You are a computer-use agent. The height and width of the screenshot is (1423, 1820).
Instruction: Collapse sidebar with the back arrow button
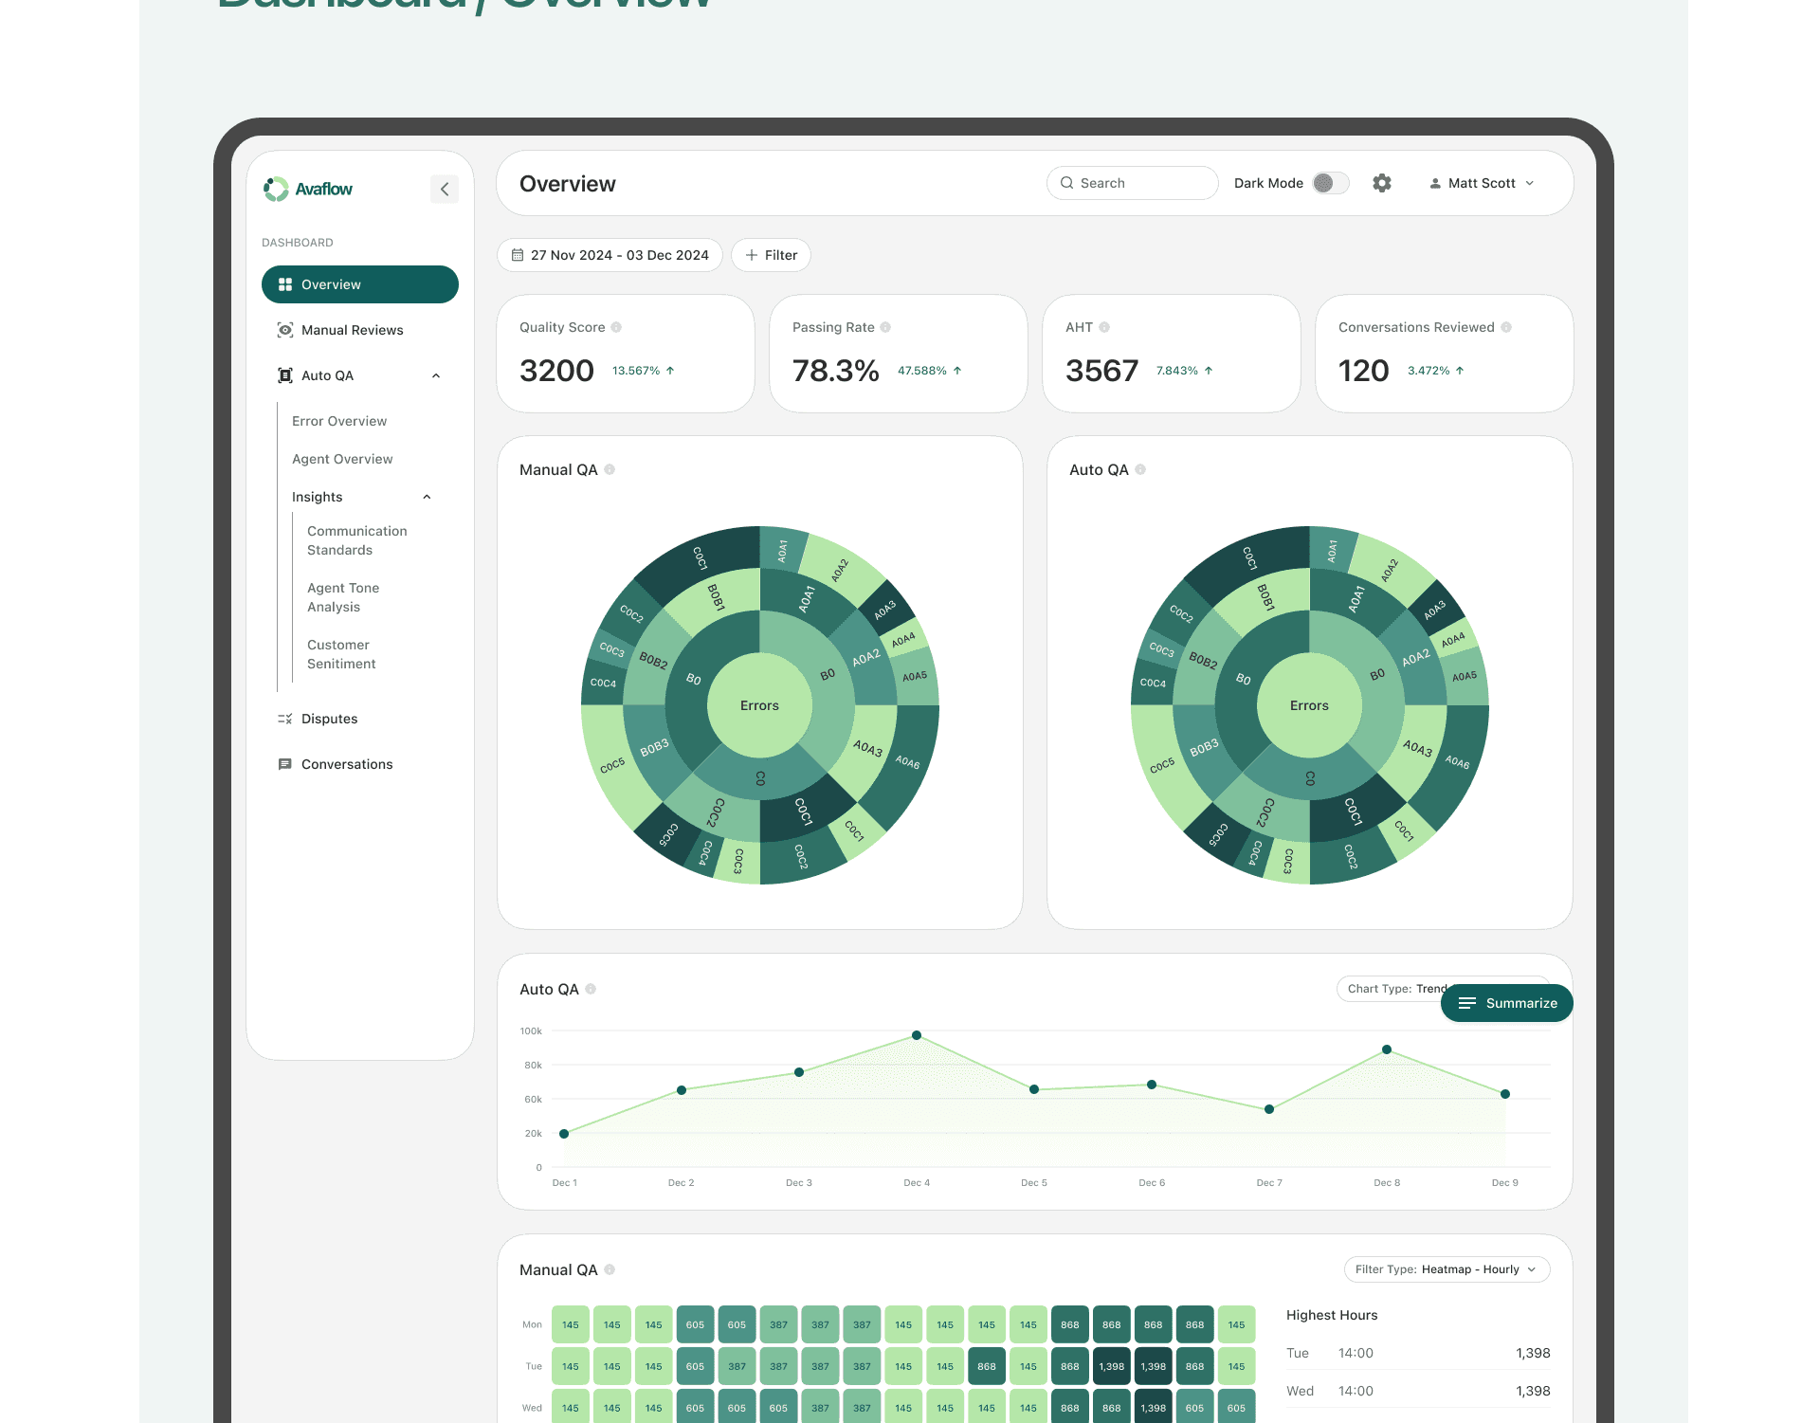pos(445,189)
